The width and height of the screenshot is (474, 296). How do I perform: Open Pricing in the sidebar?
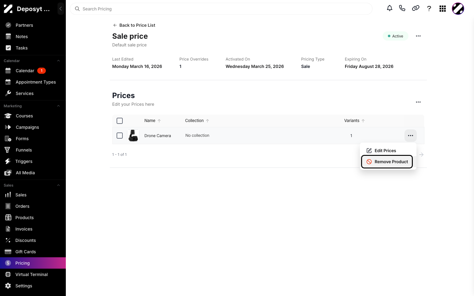[33, 263]
